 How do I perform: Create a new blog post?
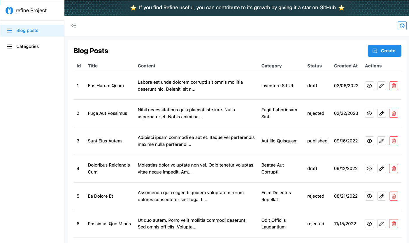[x=384, y=51]
